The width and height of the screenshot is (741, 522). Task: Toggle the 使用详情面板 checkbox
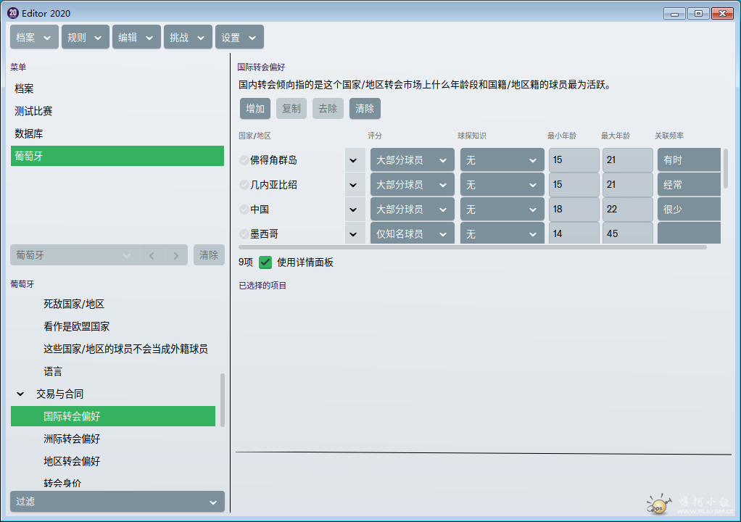click(x=265, y=262)
